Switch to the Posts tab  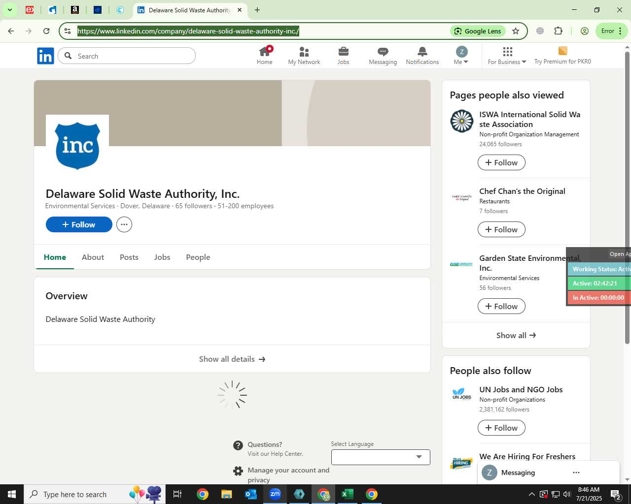coord(129,257)
